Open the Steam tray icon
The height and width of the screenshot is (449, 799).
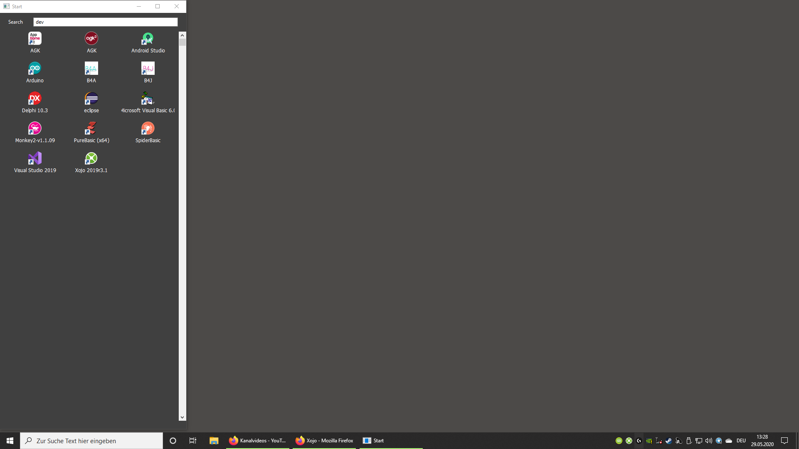[668, 441]
